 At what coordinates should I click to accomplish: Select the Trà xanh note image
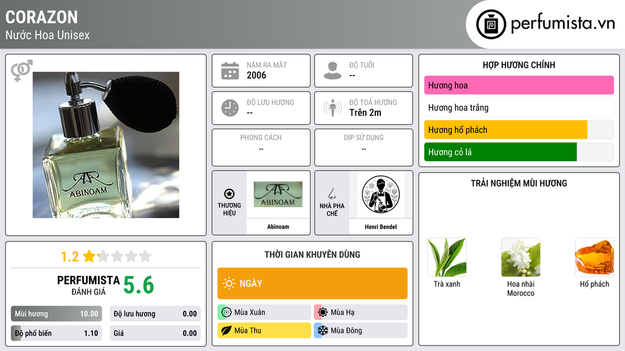pos(447,258)
